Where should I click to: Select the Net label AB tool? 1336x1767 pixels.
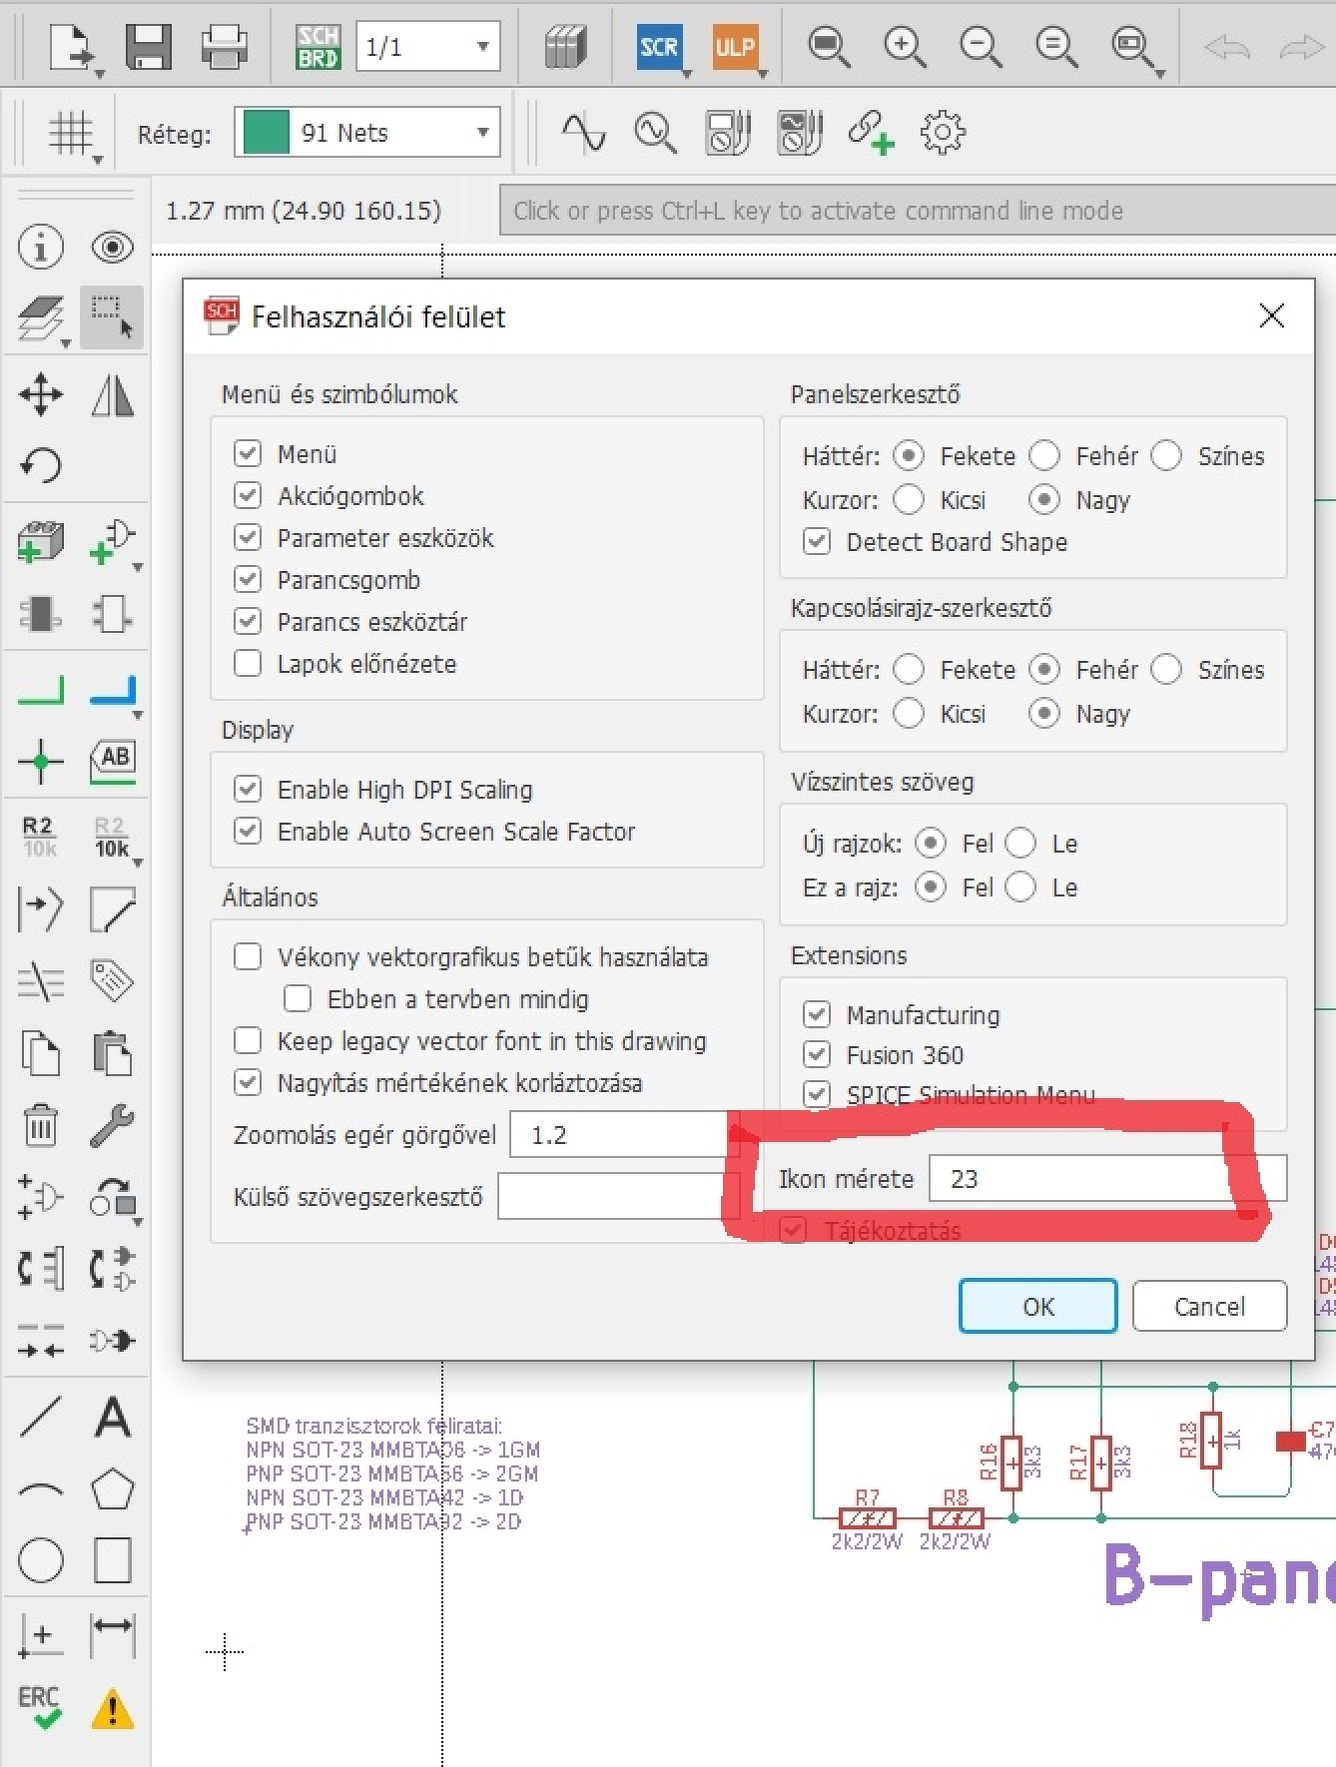[112, 760]
